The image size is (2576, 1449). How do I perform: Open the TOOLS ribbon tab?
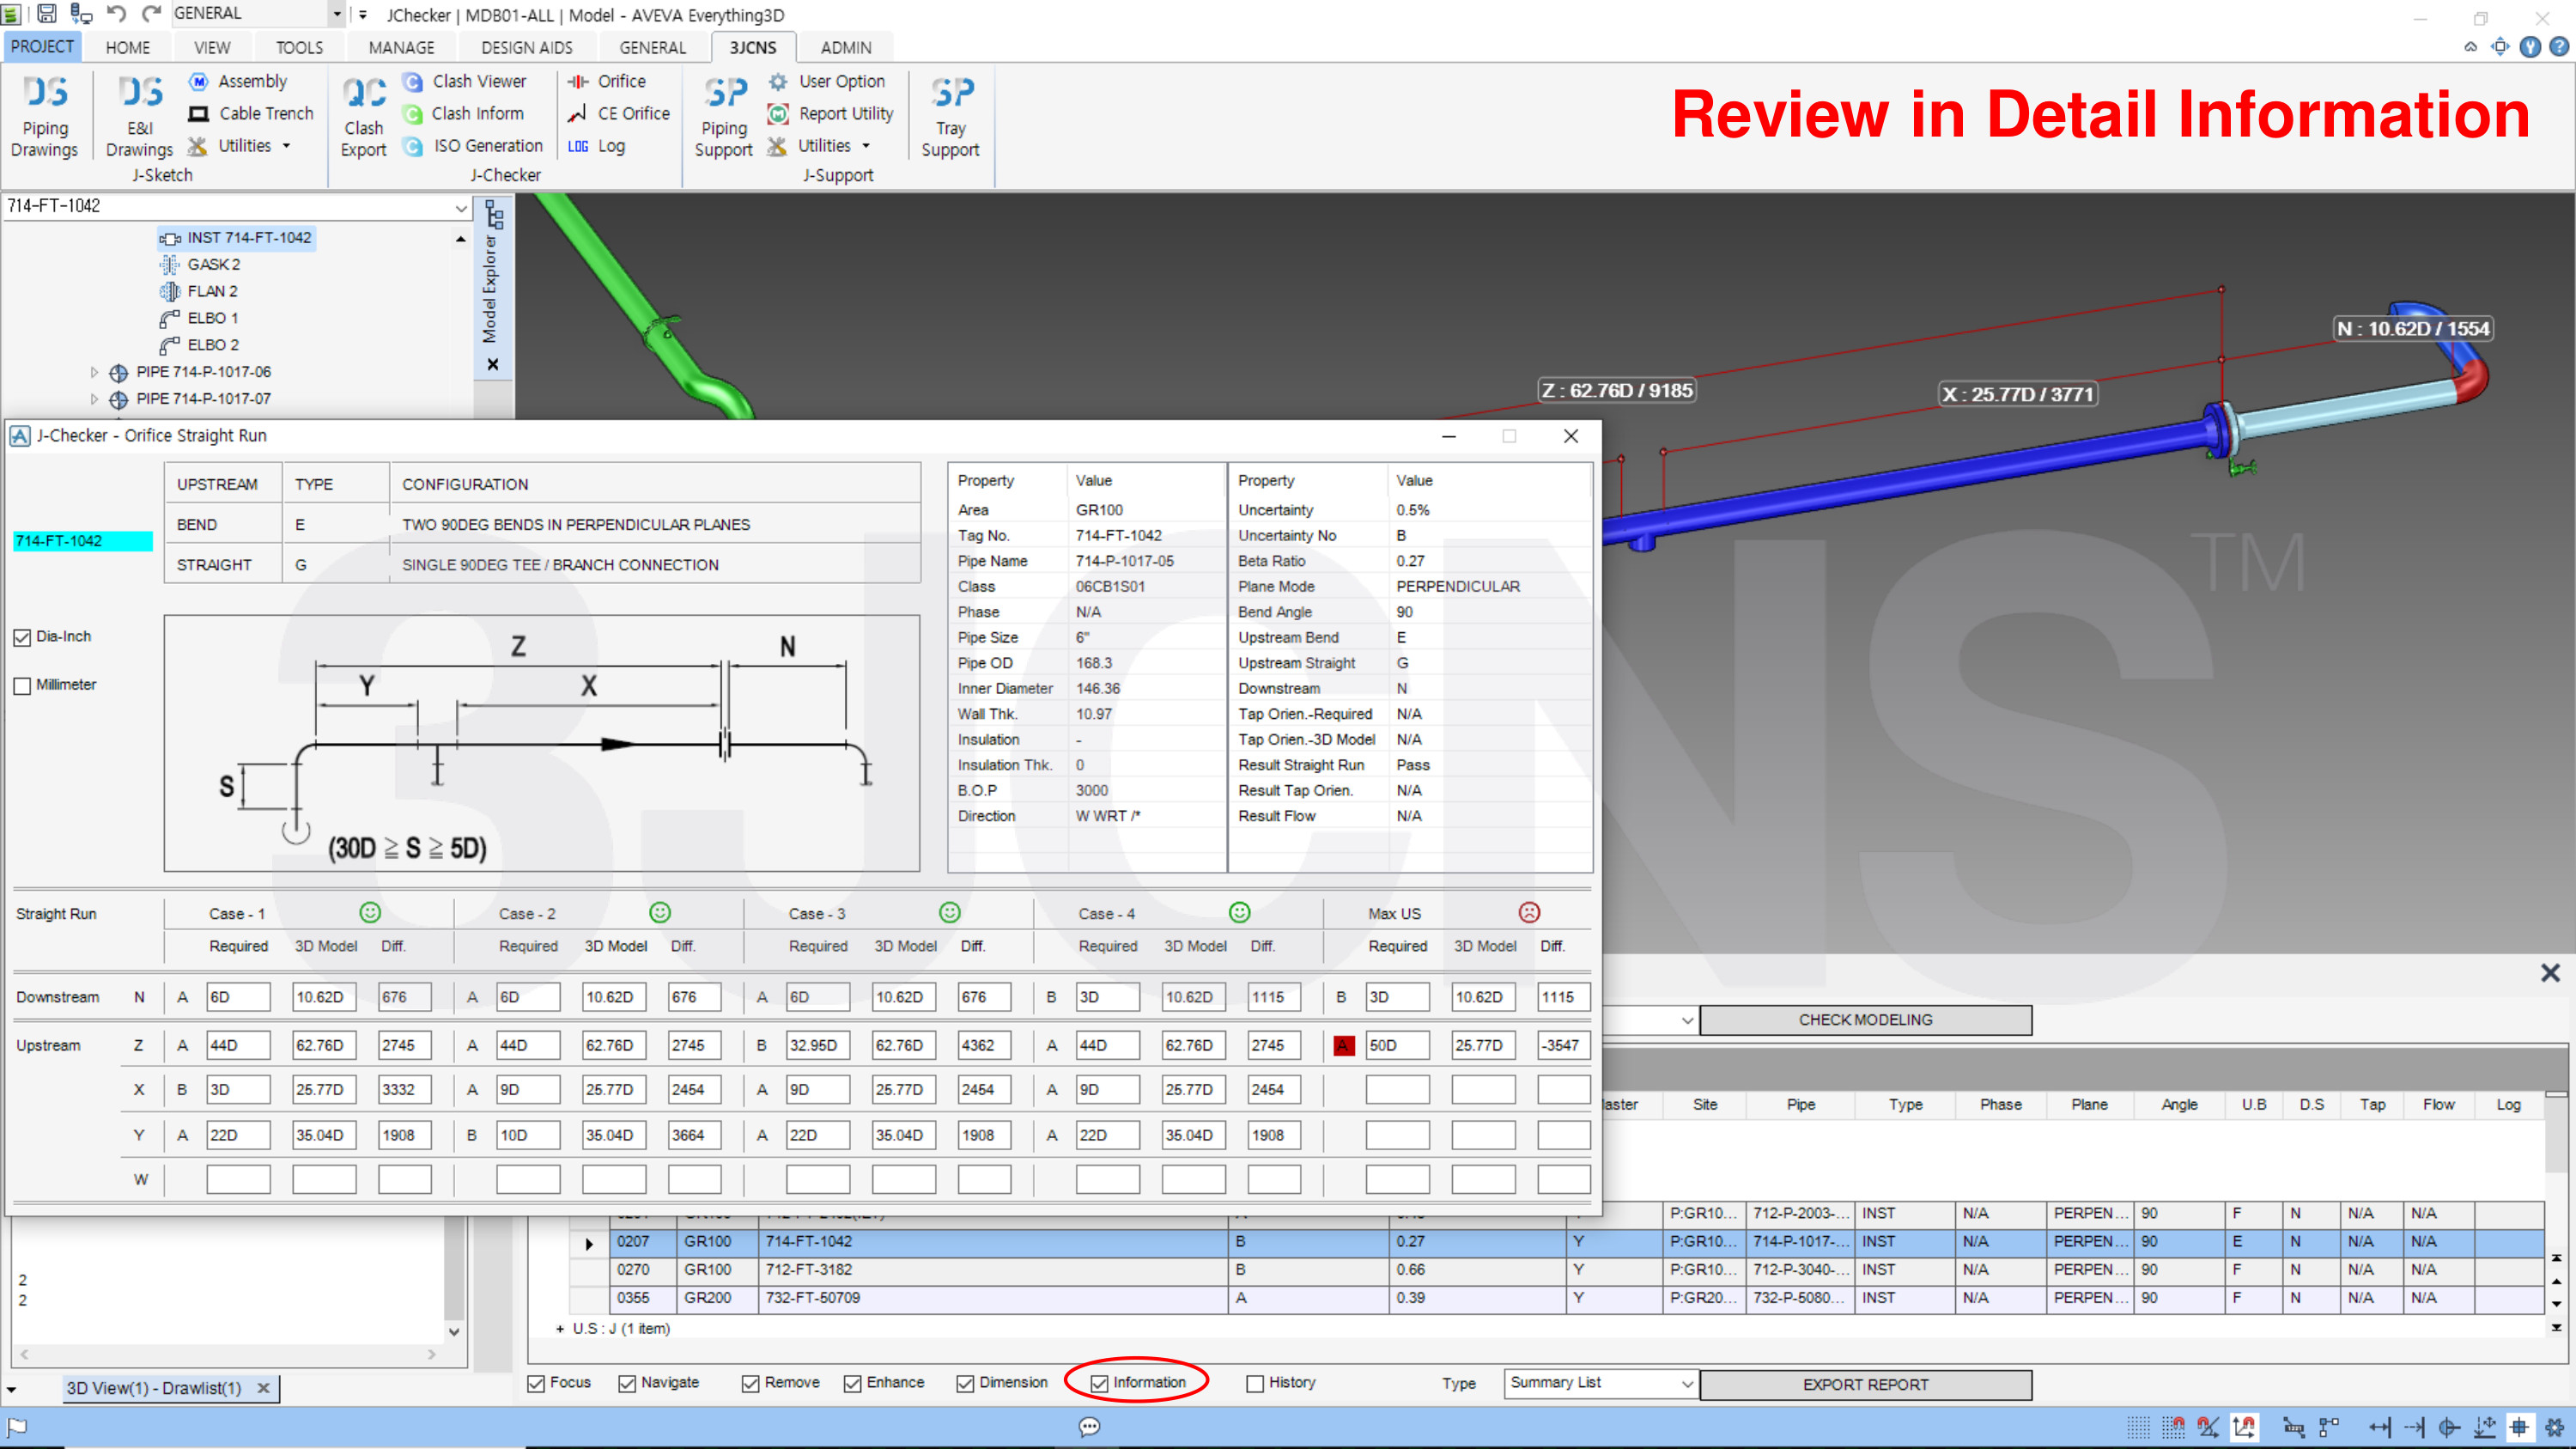[x=299, y=47]
